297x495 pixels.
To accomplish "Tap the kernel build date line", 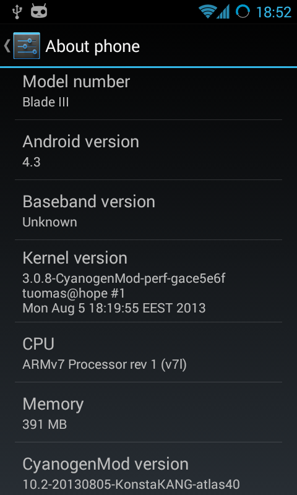I will [114, 308].
